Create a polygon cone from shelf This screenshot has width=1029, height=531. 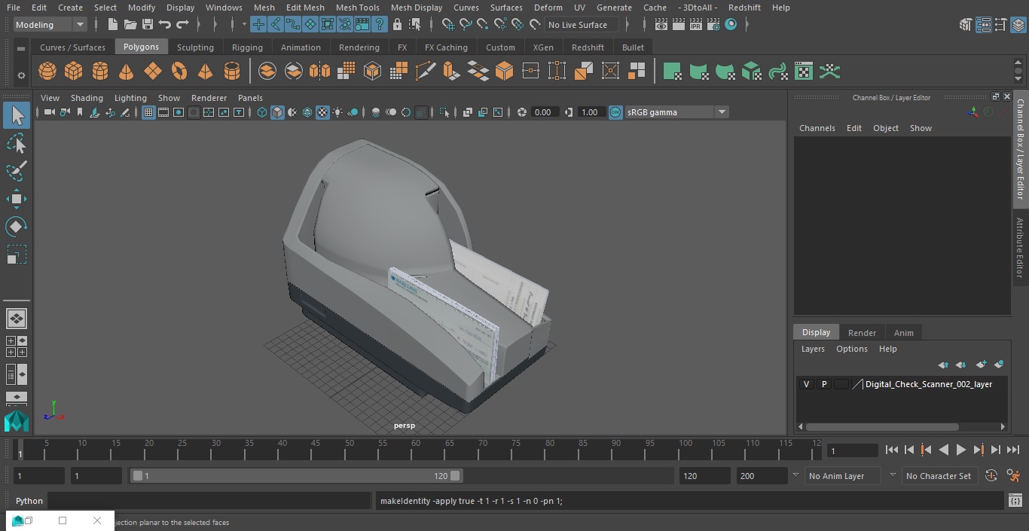(127, 72)
